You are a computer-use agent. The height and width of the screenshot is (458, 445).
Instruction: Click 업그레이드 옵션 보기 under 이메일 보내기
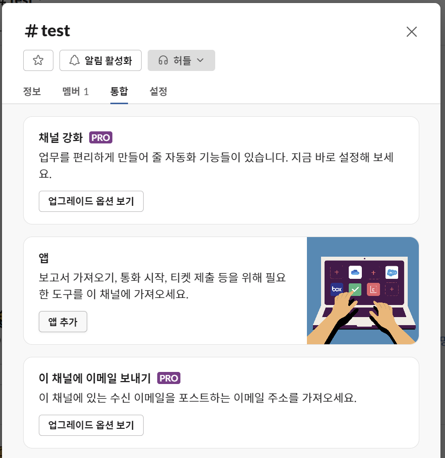tap(91, 425)
